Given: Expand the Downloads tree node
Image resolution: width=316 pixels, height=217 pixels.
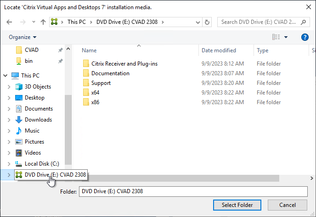Looking at the screenshot, I should click(x=9, y=120).
